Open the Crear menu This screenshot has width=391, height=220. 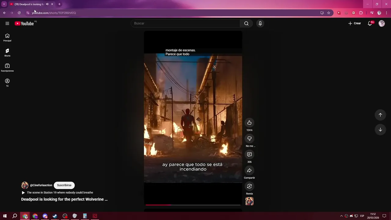point(355,24)
